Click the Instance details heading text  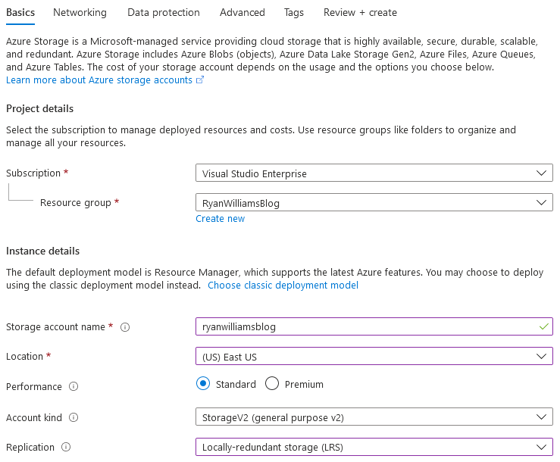[x=43, y=251]
